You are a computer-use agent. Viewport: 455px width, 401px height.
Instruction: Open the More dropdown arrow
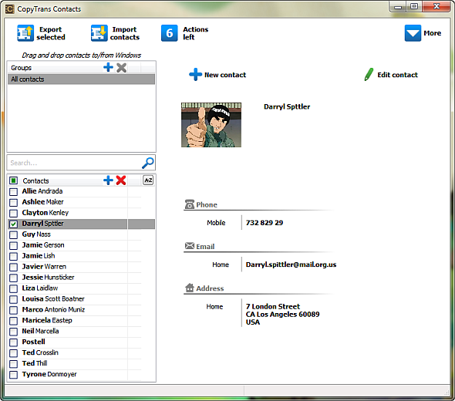point(413,33)
